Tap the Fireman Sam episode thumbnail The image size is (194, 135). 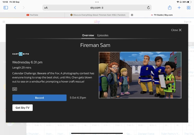coord(140,75)
